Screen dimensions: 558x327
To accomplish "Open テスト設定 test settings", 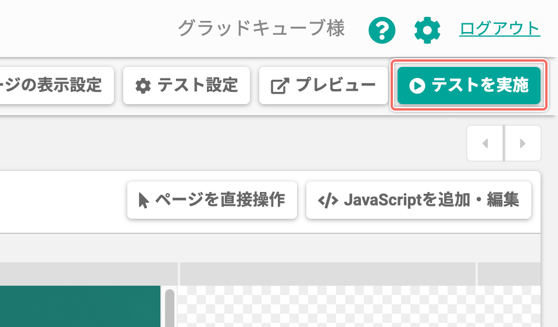I will pos(187,86).
